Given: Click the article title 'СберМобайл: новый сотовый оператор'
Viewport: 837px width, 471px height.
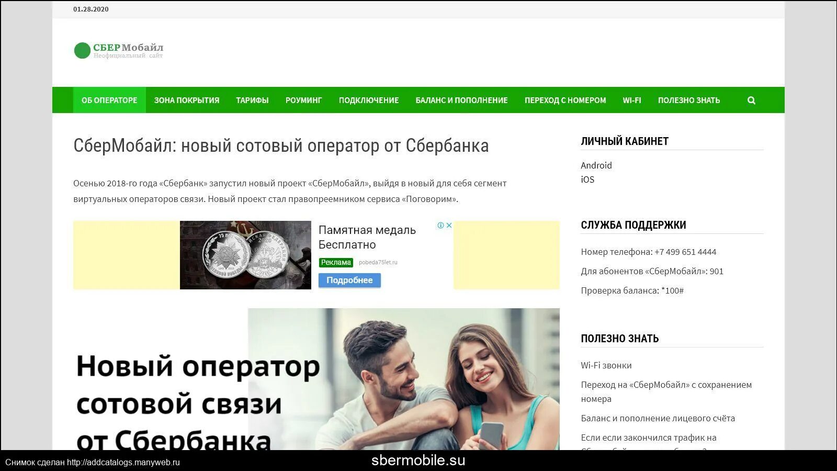Looking at the screenshot, I should (x=281, y=145).
